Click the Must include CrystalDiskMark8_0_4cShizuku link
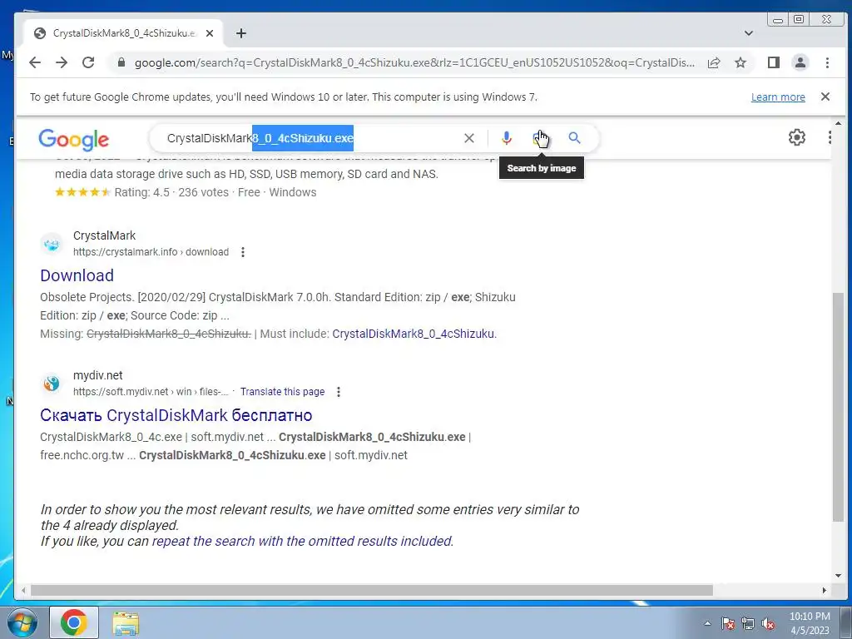This screenshot has height=639, width=852. (x=414, y=334)
